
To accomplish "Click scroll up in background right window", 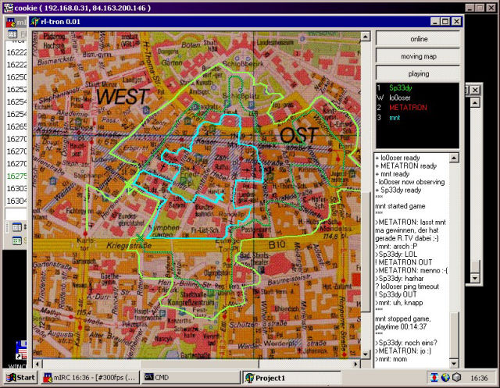I will tap(475, 102).
